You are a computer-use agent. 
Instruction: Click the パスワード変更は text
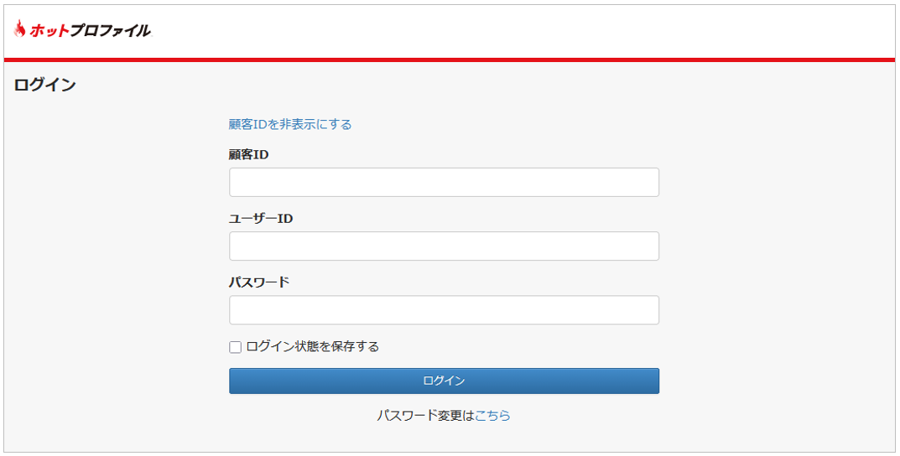(425, 415)
